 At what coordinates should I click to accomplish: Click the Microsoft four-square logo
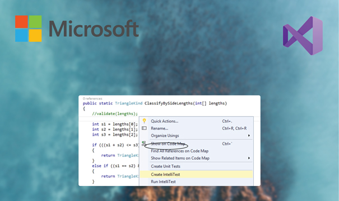(29, 28)
